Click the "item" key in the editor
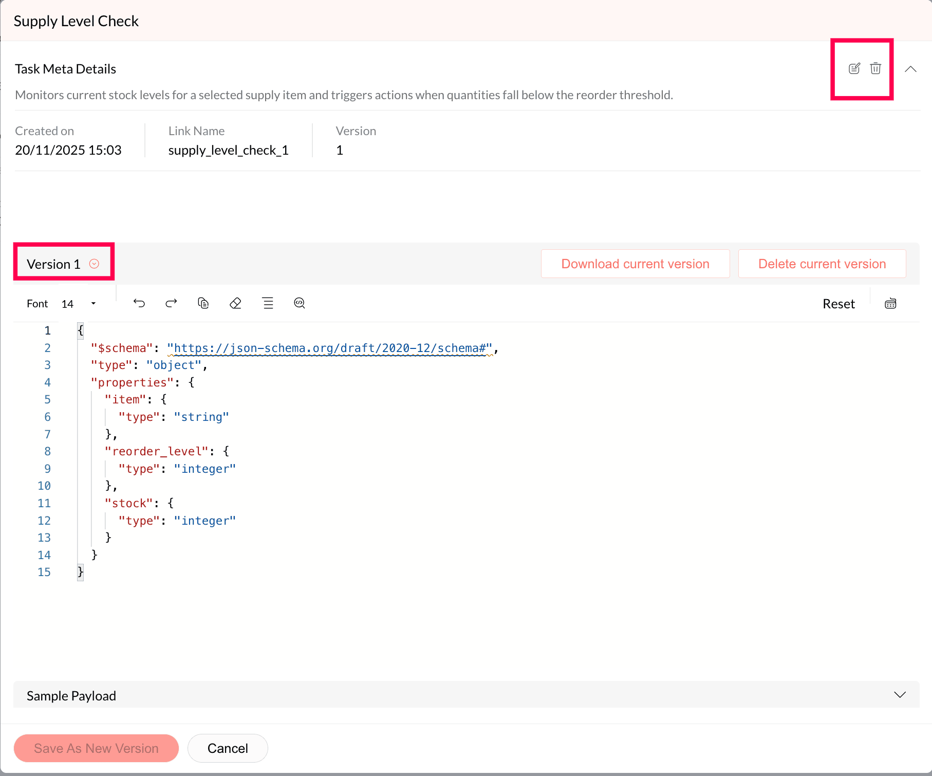 [125, 399]
